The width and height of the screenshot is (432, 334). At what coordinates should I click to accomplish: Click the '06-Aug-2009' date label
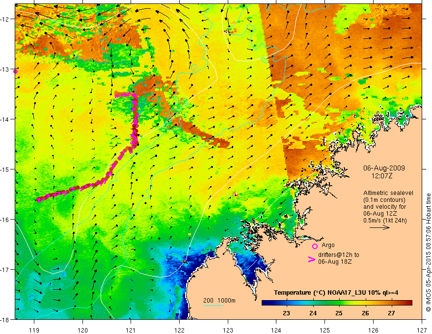(384, 168)
